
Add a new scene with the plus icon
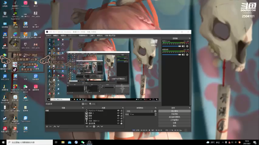[47, 127]
